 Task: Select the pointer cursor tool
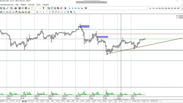tap(37, 12)
